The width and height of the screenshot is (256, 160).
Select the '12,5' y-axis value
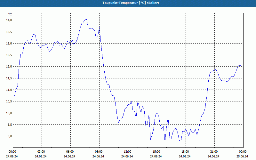[x=9, y=55]
